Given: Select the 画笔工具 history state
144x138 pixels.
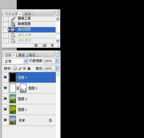Looking at the screenshot, I should pos(32,19).
